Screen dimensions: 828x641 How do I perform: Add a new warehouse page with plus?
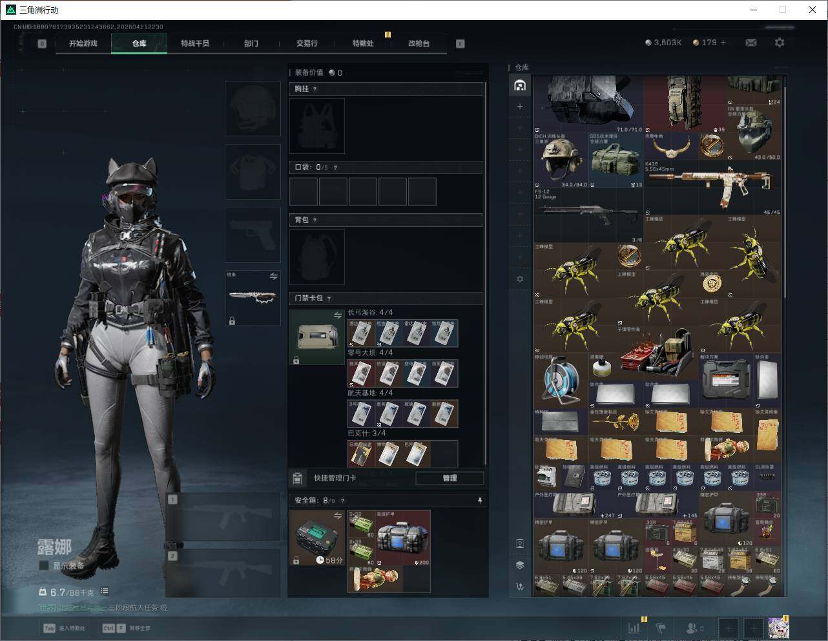(520, 107)
